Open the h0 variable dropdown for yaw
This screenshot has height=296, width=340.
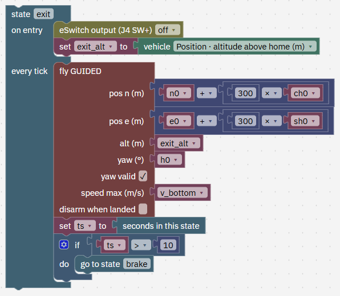169,160
